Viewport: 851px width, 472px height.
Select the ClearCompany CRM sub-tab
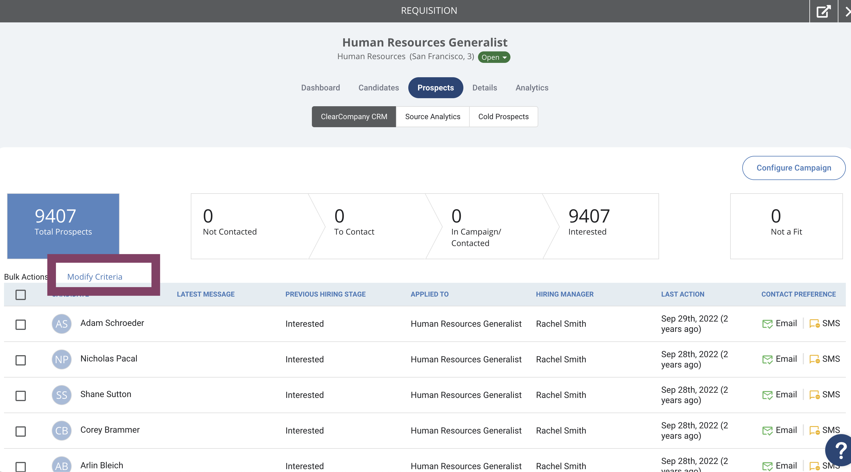354,117
